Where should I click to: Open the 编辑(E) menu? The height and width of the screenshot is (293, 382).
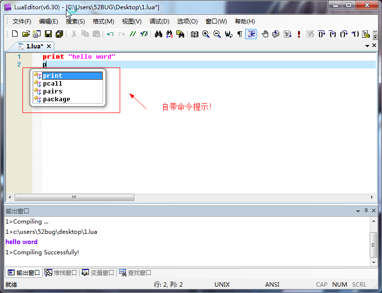click(x=48, y=22)
